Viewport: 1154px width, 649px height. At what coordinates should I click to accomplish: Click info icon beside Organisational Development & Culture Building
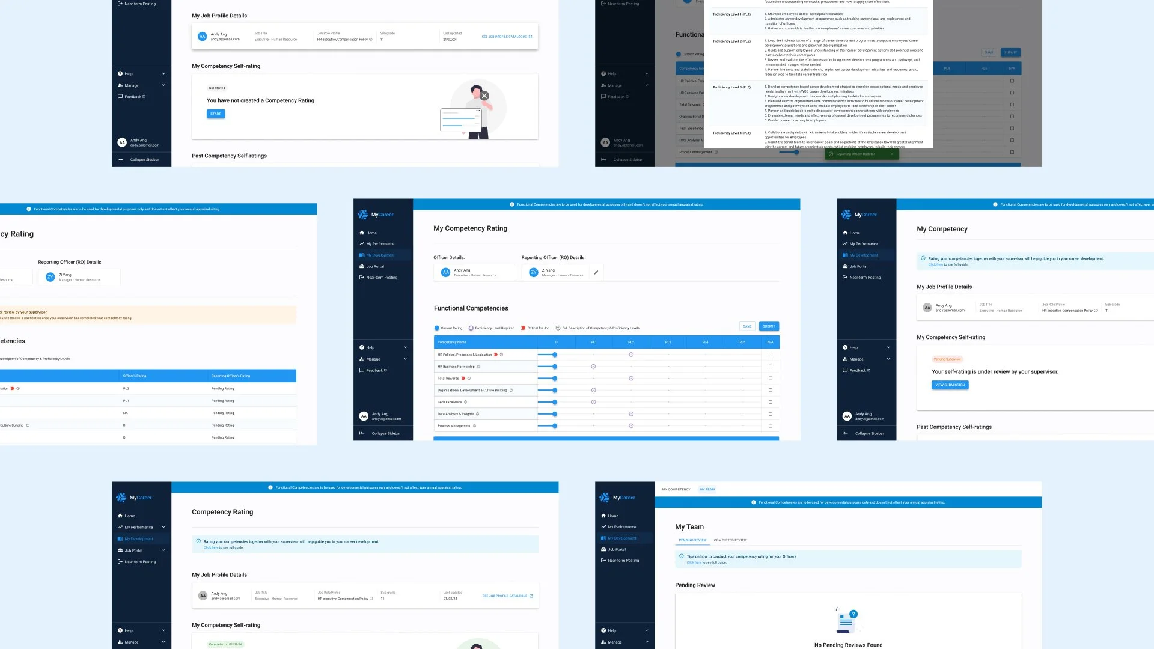pos(511,391)
